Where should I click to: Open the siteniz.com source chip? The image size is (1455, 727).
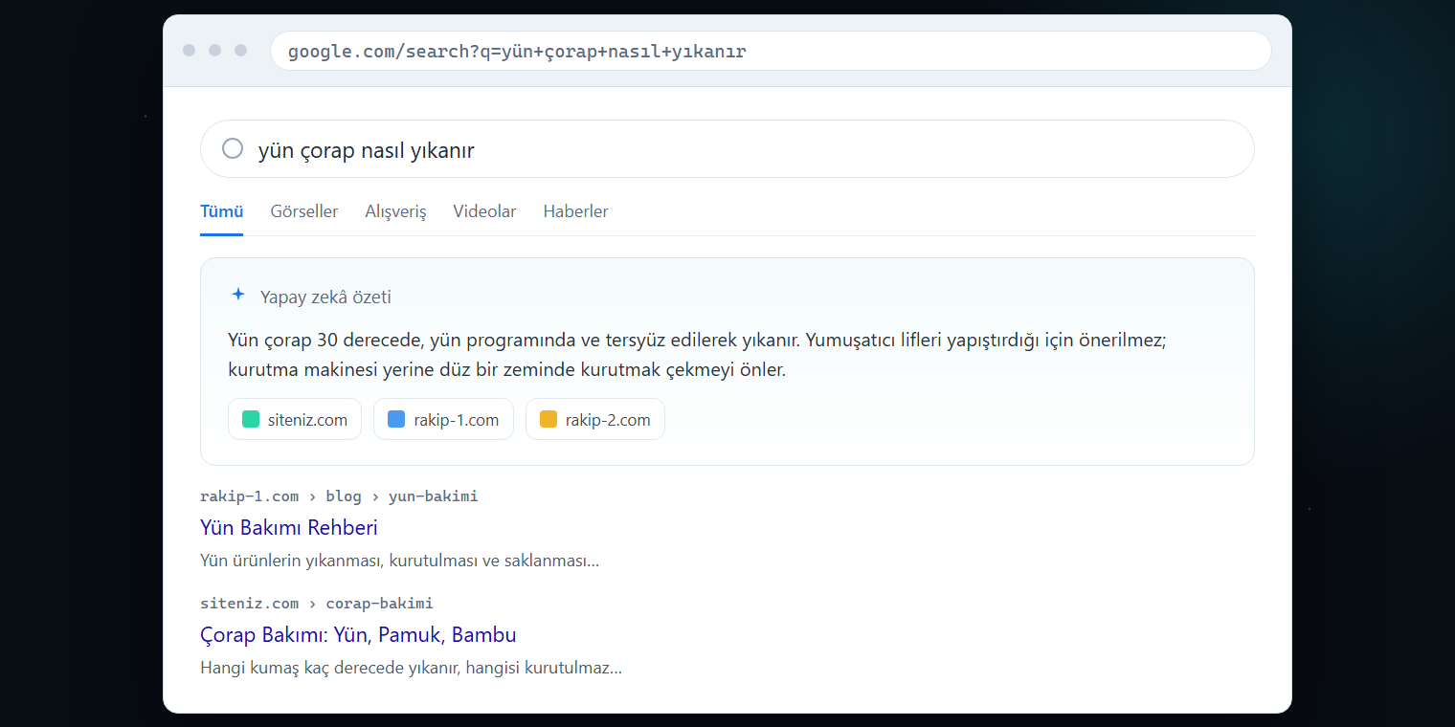(x=295, y=419)
